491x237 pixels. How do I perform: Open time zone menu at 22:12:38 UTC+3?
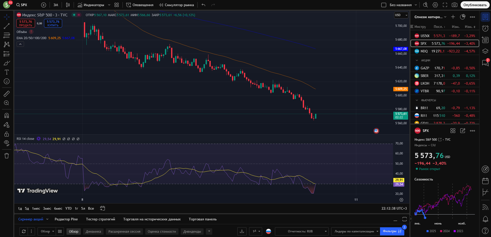[x=394, y=208]
